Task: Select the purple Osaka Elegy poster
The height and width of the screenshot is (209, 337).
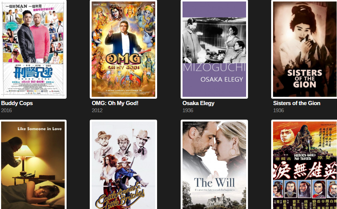Action: [214, 49]
